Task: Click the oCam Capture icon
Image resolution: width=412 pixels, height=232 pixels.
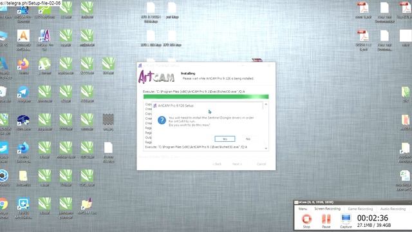Action: 346,220
